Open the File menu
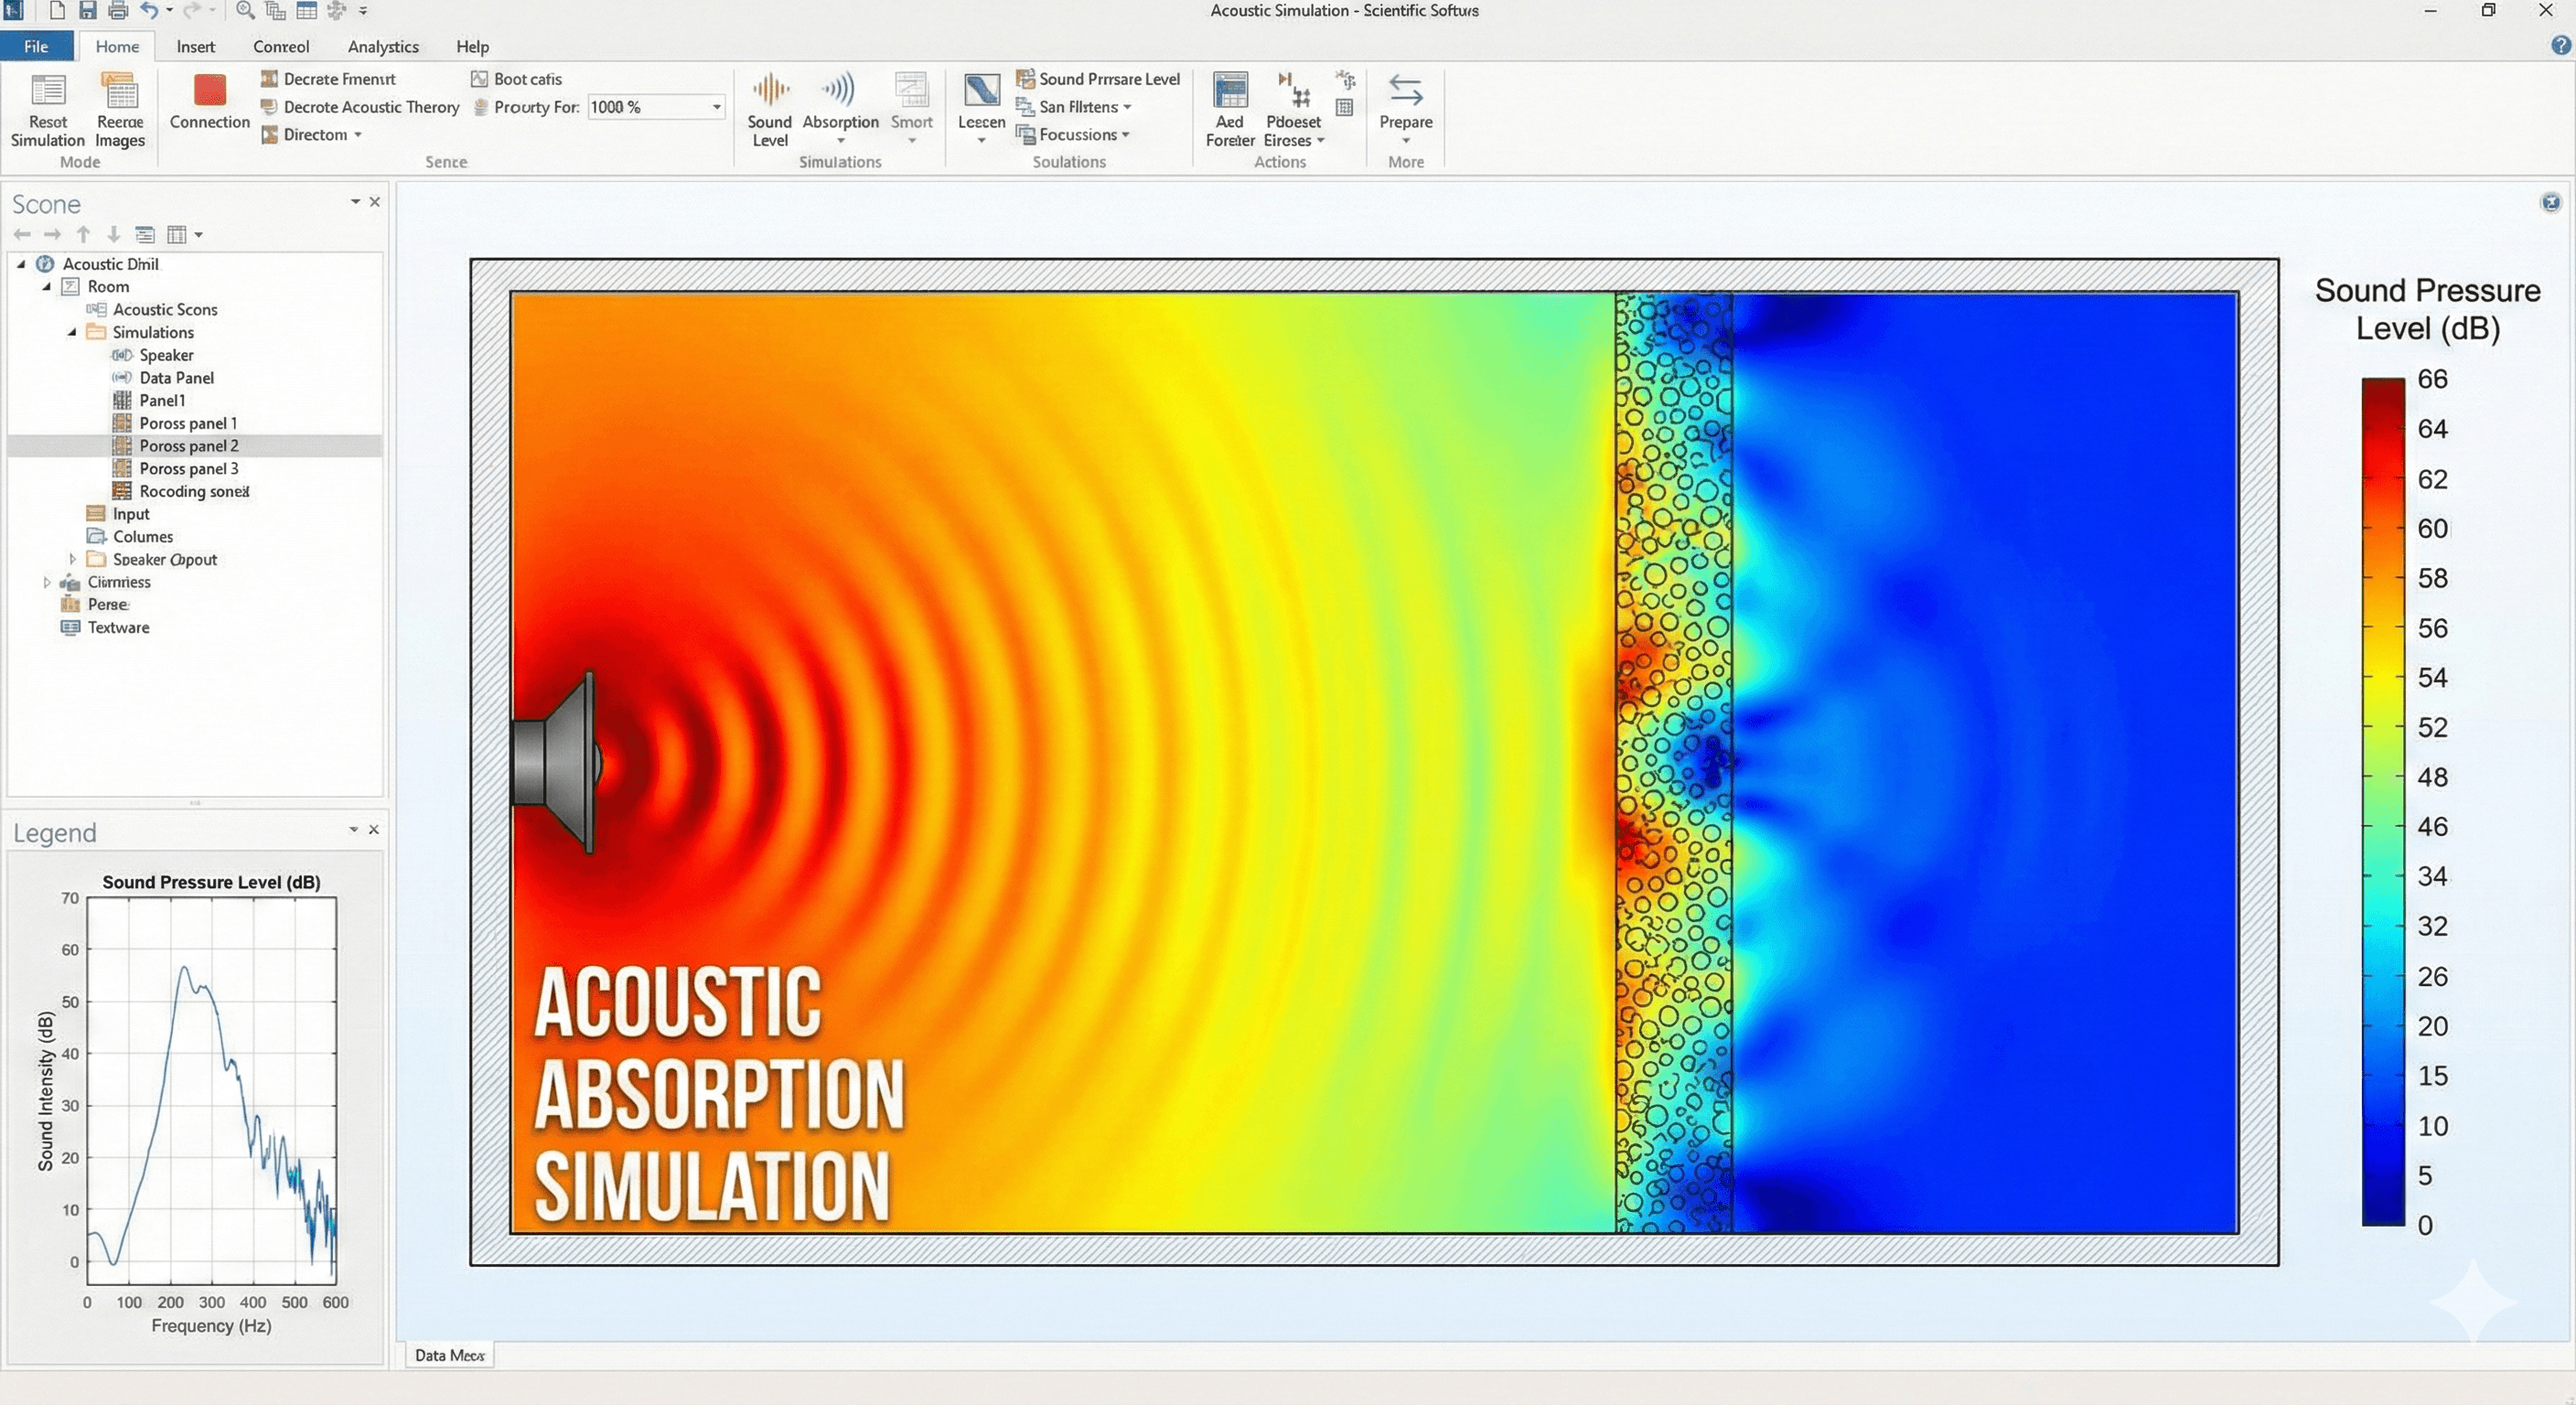This screenshot has width=2576, height=1405. [36, 47]
